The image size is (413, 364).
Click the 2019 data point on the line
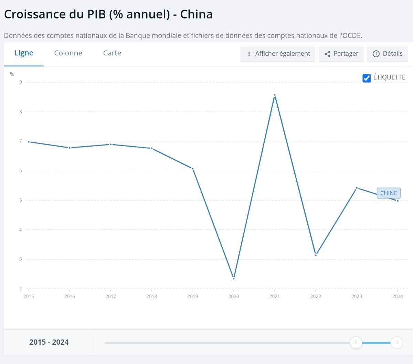tap(193, 169)
